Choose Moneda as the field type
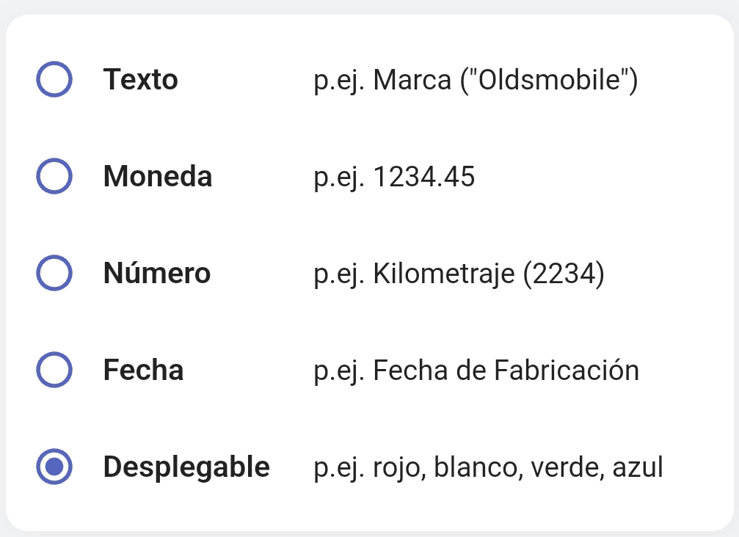 click(54, 176)
